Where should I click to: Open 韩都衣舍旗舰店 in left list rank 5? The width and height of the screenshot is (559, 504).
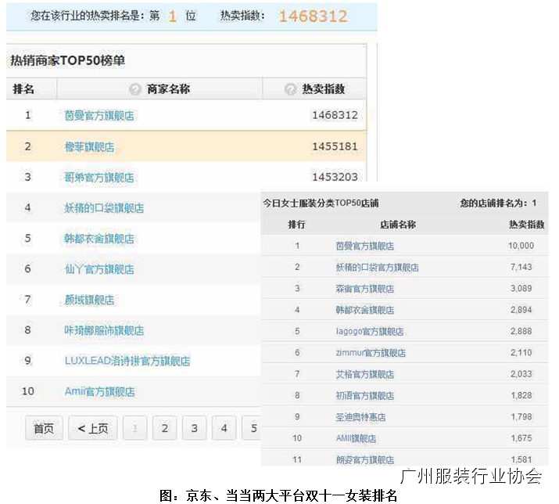point(99,239)
